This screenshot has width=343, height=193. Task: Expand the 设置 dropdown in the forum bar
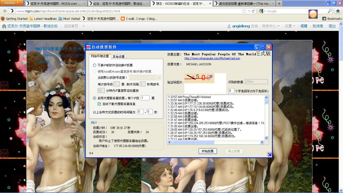[290, 26]
